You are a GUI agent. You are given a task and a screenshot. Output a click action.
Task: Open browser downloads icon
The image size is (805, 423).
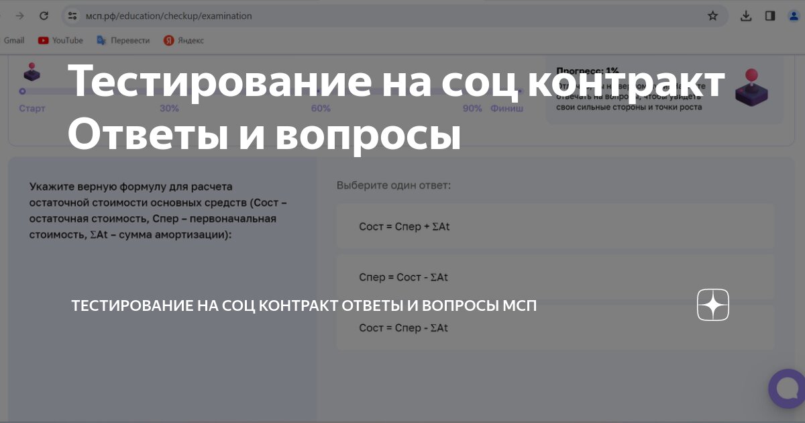pyautogui.click(x=746, y=15)
